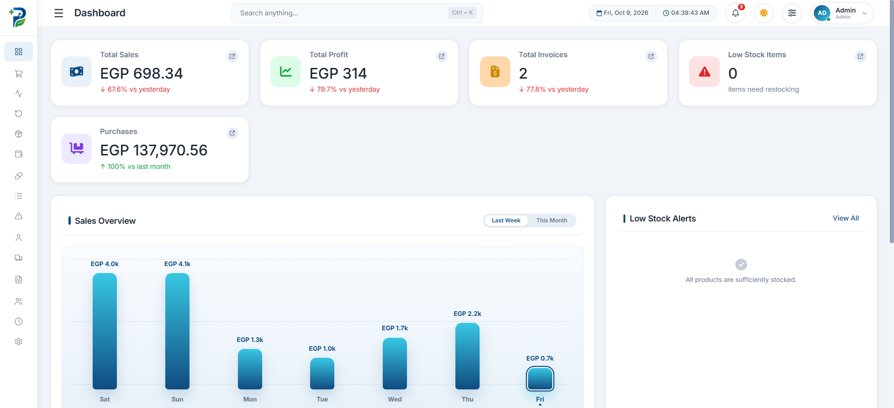Focus the Search anything field
This screenshot has height=408, width=894.
point(357,13)
